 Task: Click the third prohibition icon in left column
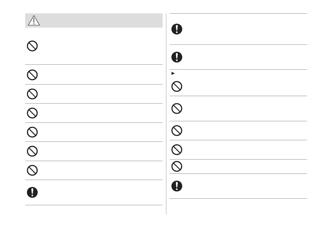click(32, 94)
